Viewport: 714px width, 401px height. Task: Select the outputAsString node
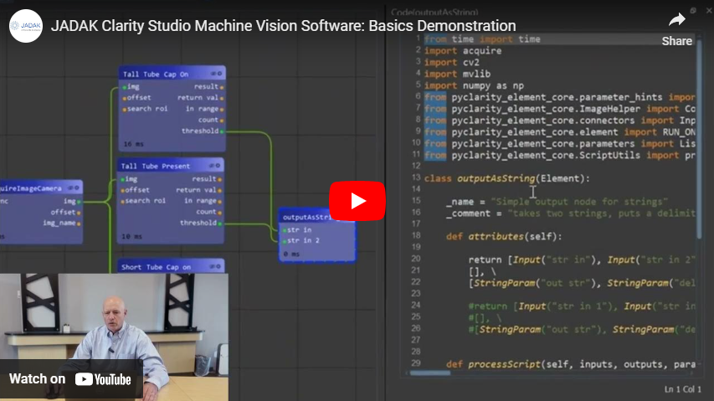(x=317, y=235)
